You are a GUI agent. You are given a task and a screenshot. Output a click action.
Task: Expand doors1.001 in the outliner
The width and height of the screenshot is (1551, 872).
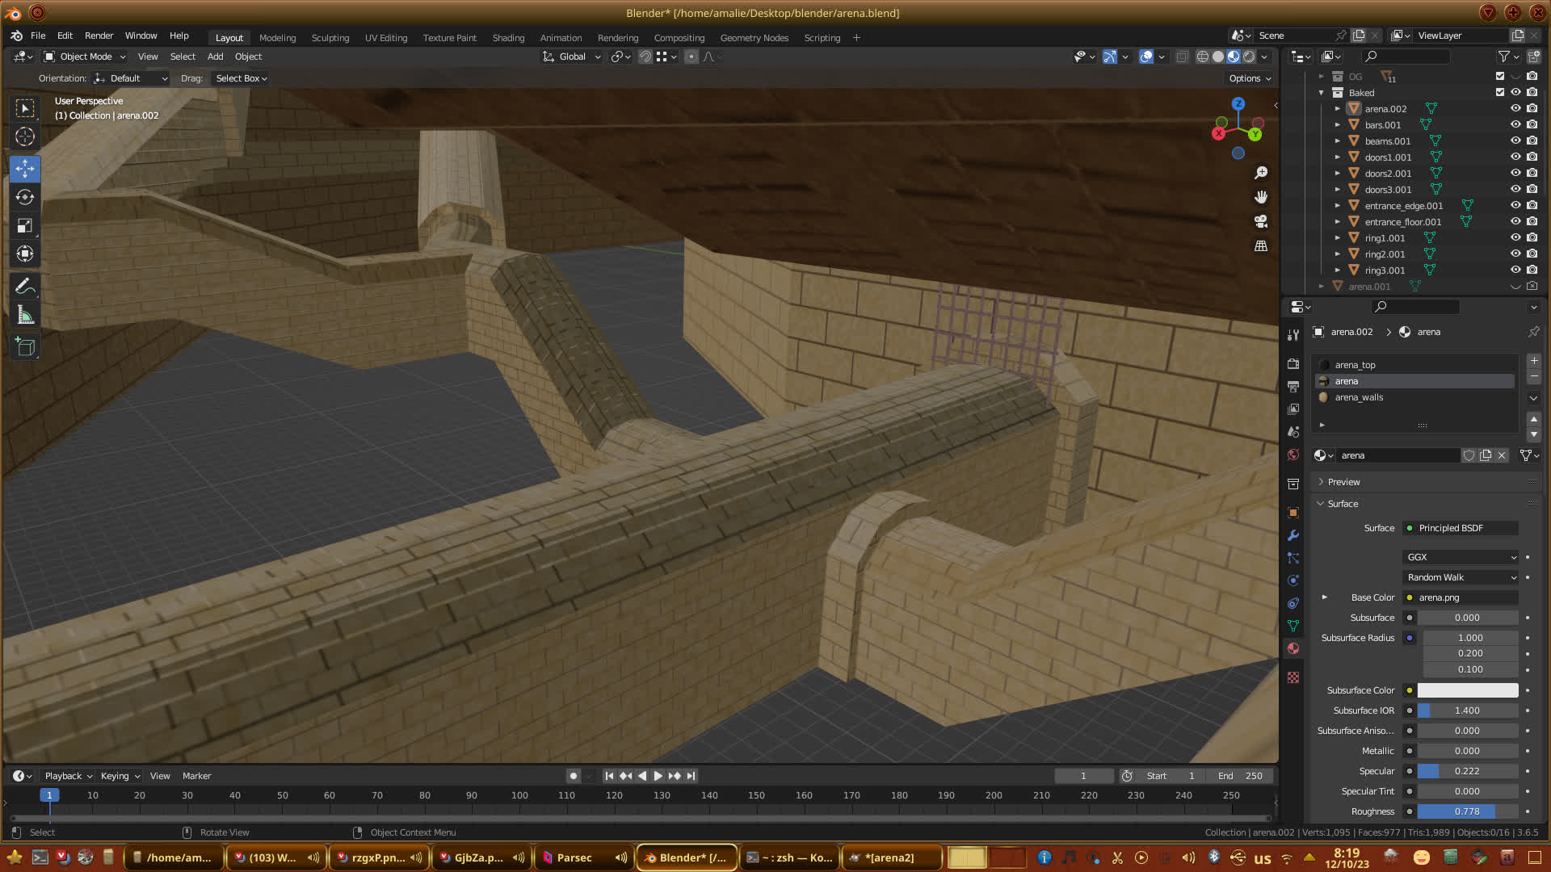(x=1338, y=157)
